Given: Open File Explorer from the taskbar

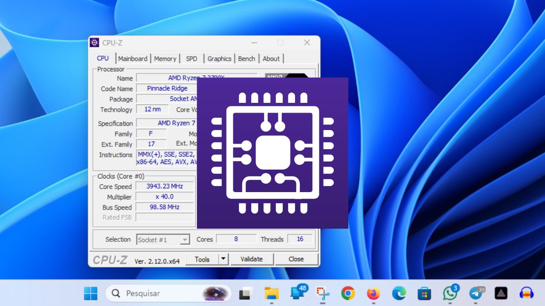Looking at the screenshot, I should tap(271, 293).
